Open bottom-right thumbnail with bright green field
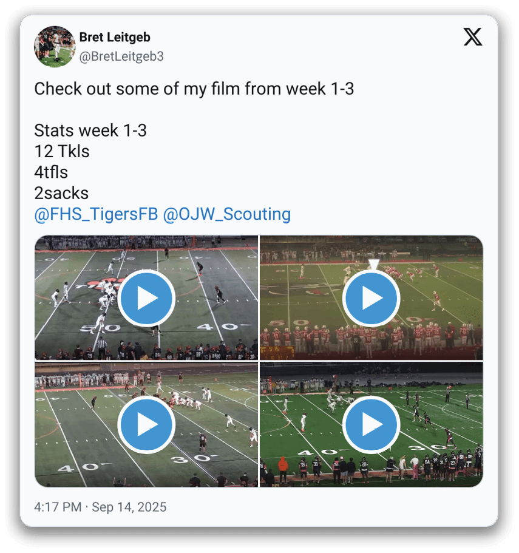The image size is (519, 553). (x=371, y=425)
